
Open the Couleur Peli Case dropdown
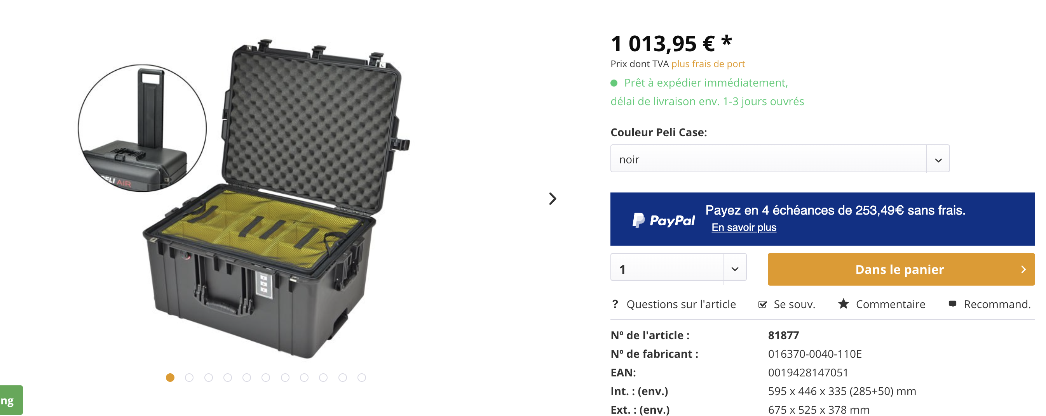click(x=938, y=159)
